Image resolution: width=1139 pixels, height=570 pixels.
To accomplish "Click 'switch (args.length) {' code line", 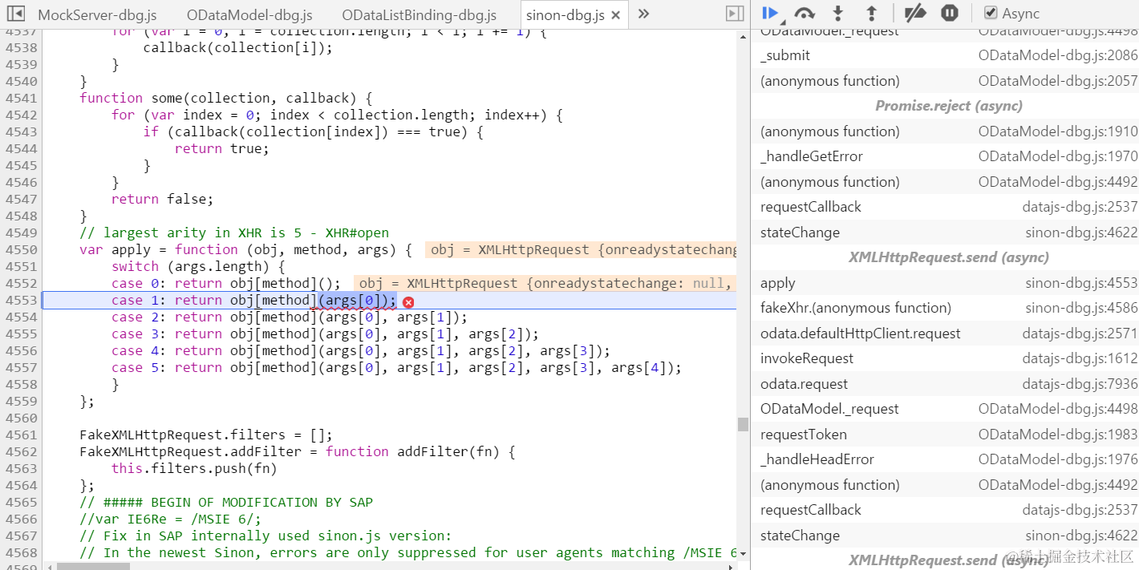I will (x=198, y=266).
